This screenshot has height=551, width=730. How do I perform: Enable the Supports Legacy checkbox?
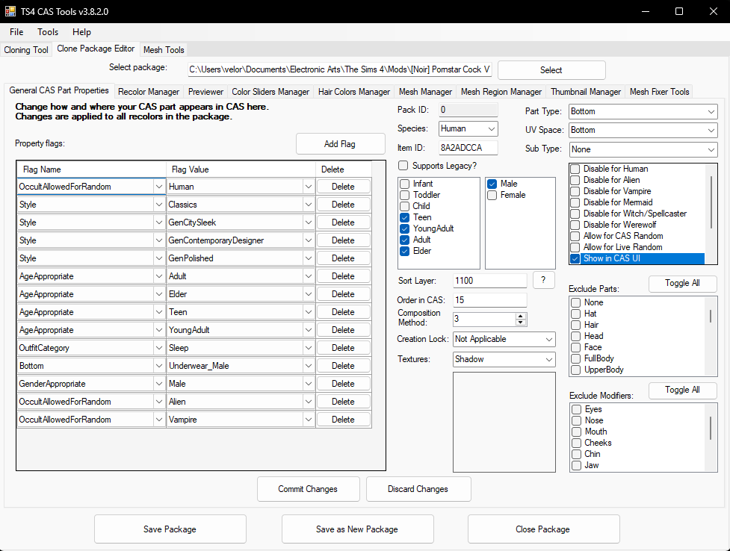[x=403, y=166]
